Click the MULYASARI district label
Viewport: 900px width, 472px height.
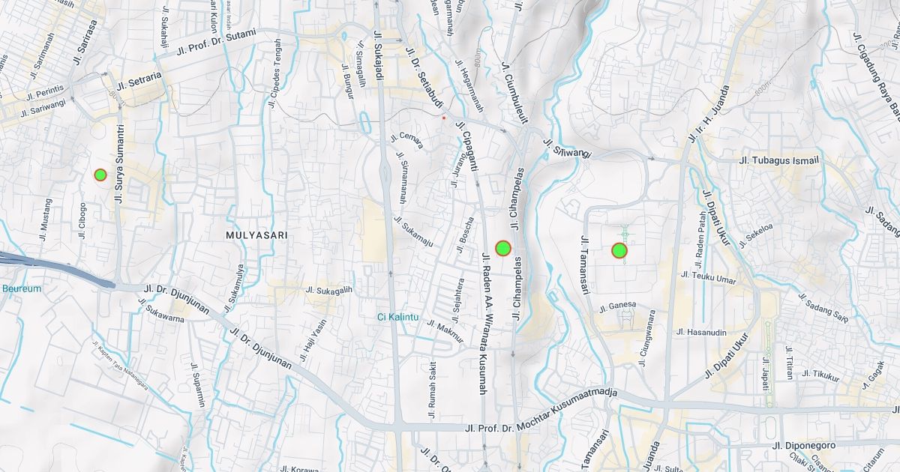(x=256, y=235)
